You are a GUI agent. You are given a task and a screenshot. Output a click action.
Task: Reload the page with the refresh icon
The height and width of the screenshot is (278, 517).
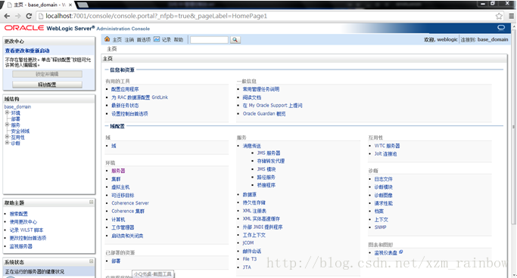tap(29, 16)
